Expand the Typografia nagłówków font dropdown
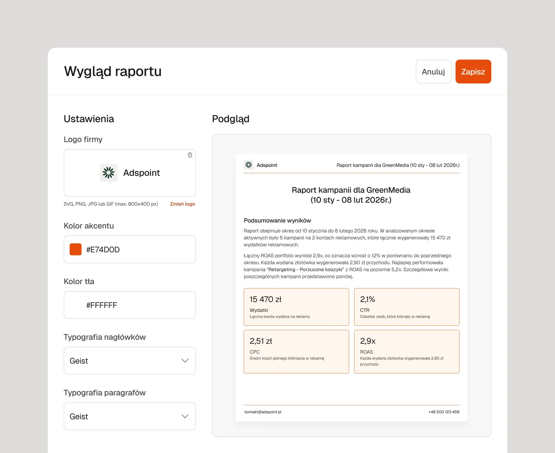 click(x=129, y=361)
